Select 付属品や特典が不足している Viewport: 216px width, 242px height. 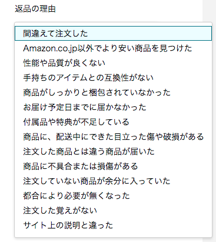click(113, 122)
